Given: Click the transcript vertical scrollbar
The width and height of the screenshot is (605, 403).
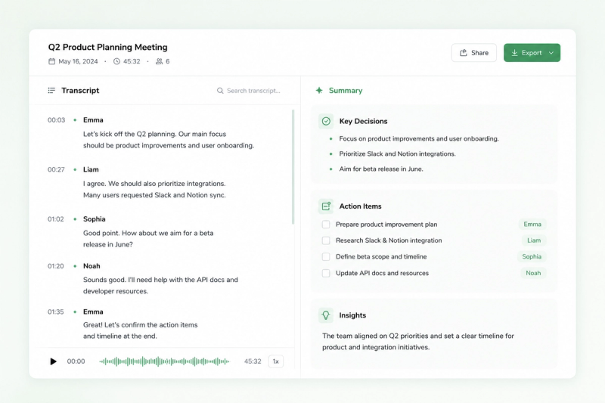Looking at the screenshot, I should coord(293,166).
